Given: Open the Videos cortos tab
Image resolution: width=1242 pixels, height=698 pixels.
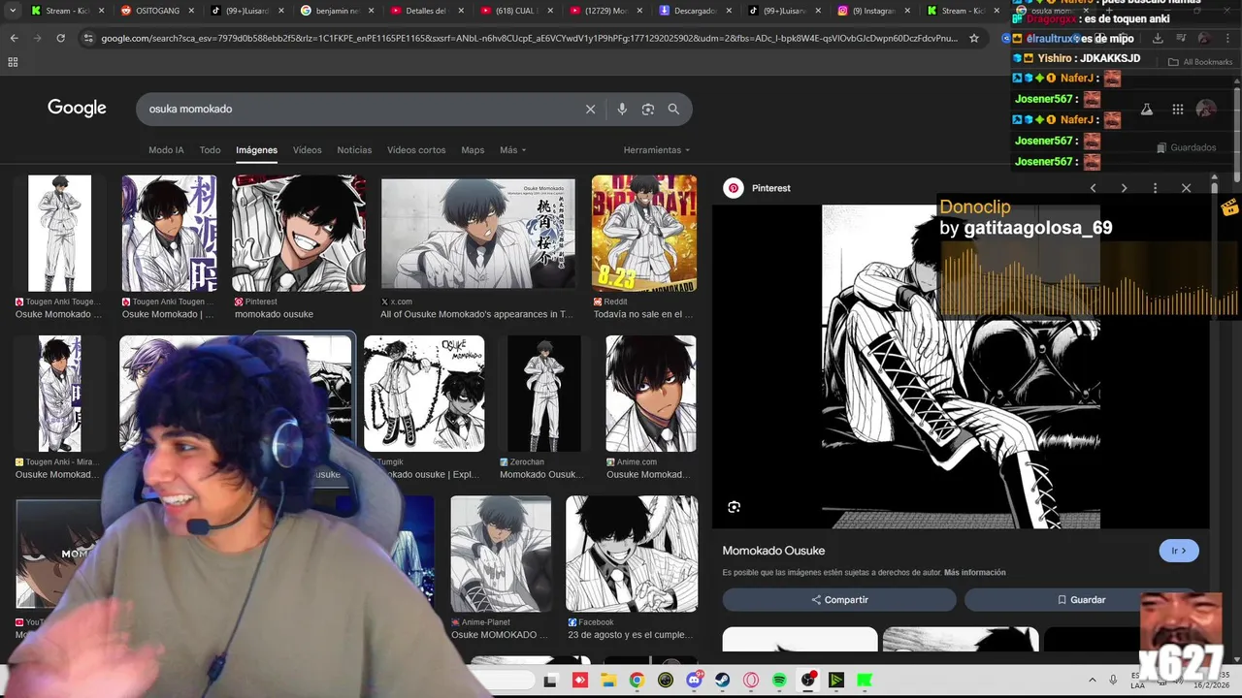Looking at the screenshot, I should tap(416, 150).
